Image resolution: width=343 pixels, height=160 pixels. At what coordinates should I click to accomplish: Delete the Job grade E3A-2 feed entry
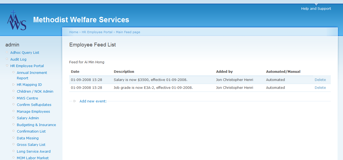[320, 88]
